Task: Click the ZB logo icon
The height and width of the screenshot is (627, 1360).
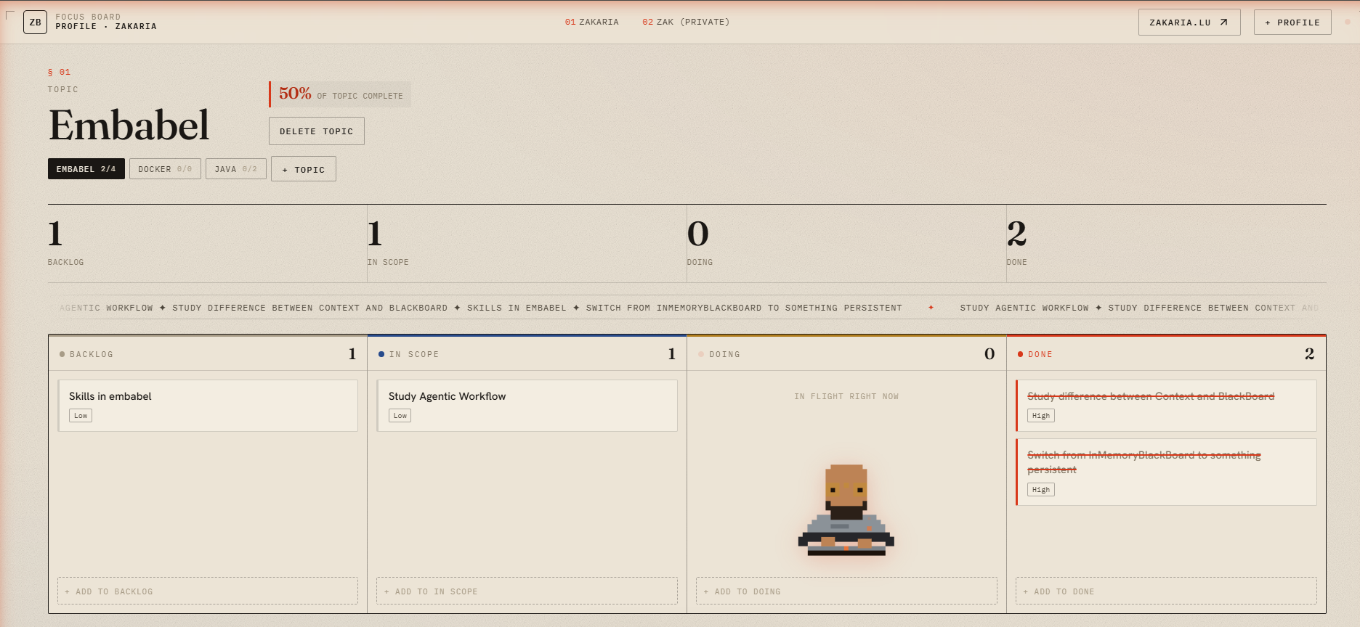Action: [x=35, y=22]
